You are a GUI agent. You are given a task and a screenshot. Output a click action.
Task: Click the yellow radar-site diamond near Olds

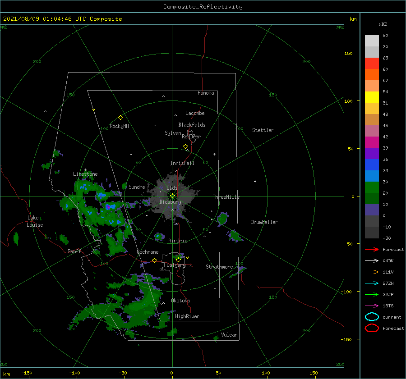pyautogui.click(x=172, y=196)
